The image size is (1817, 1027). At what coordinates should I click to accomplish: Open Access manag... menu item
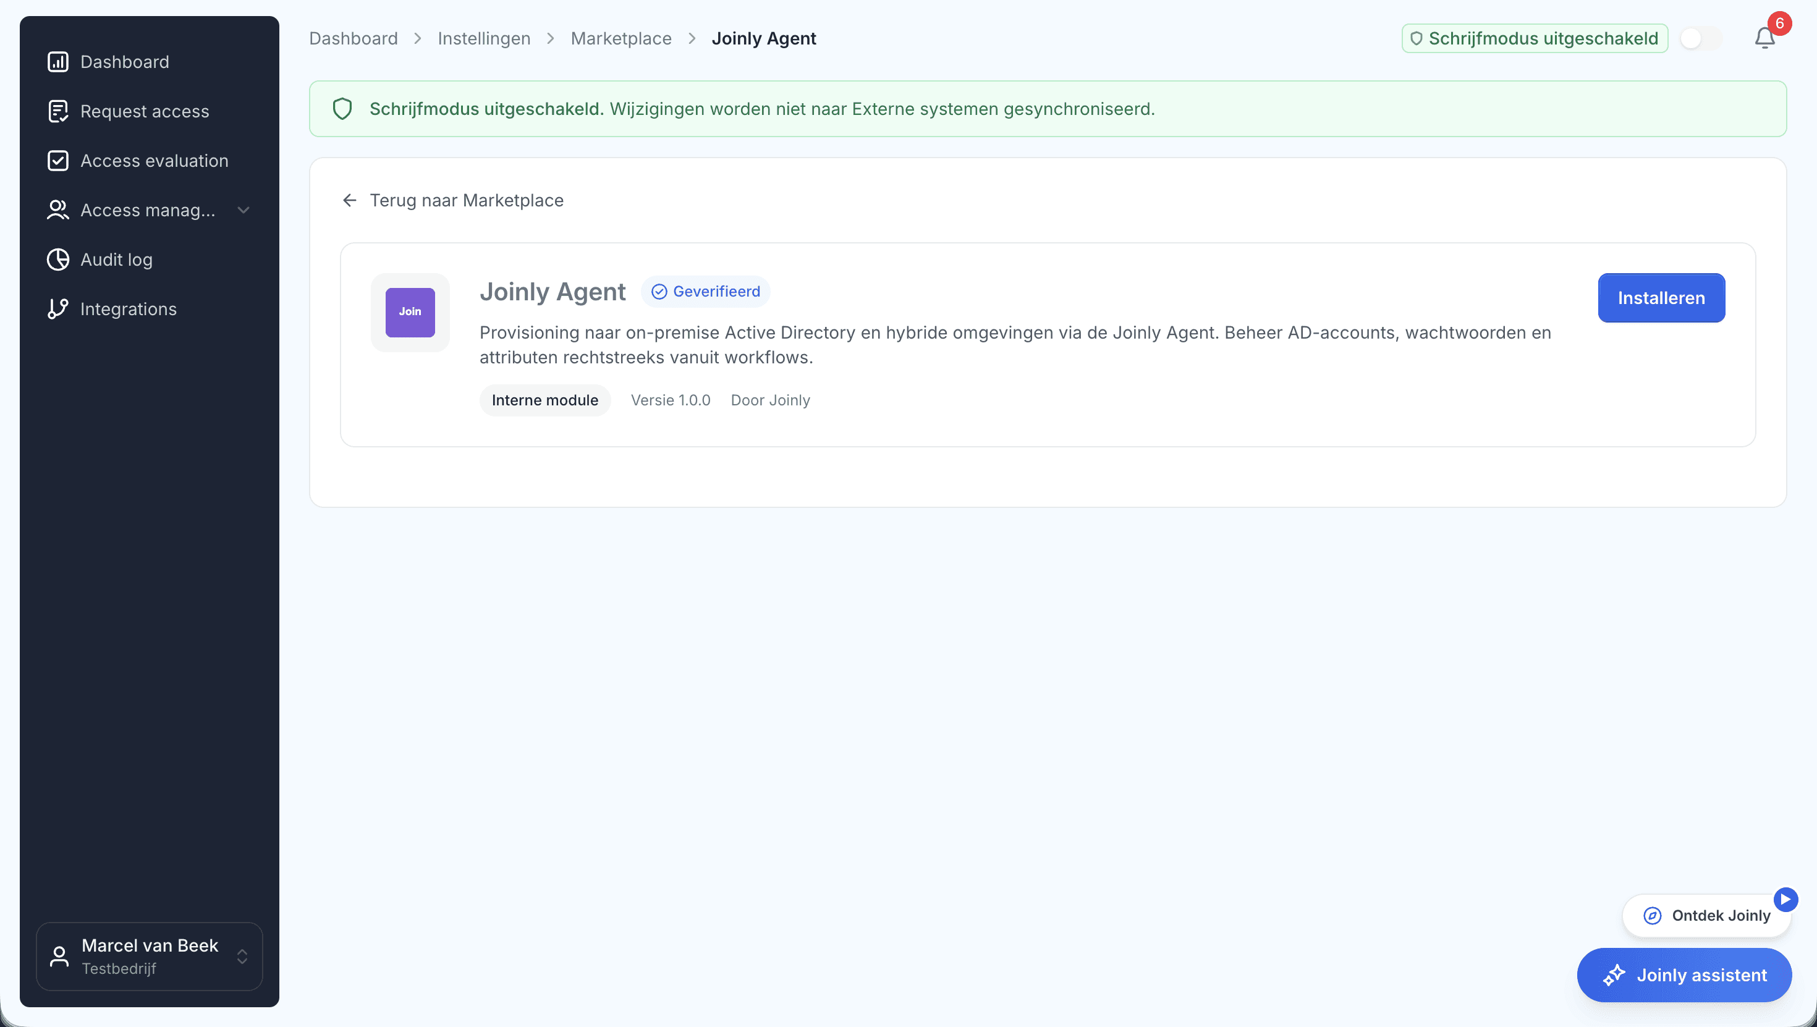150,210
